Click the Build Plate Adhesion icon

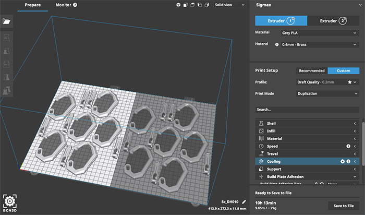(x=261, y=176)
